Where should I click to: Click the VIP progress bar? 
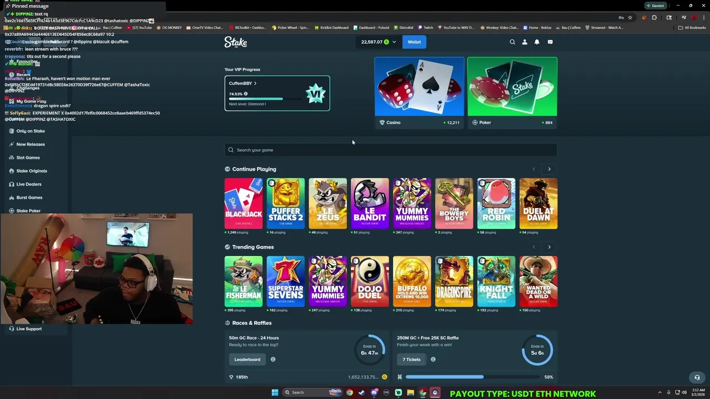coord(265,99)
